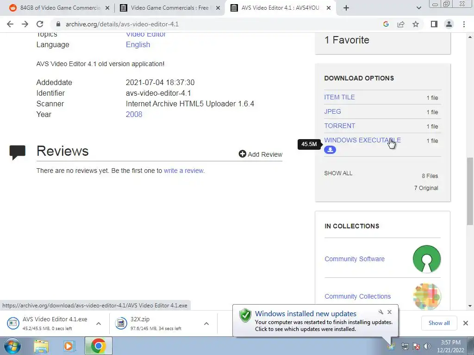Click the page vertical scrollbar thumb
474x355 pixels.
tap(470, 191)
